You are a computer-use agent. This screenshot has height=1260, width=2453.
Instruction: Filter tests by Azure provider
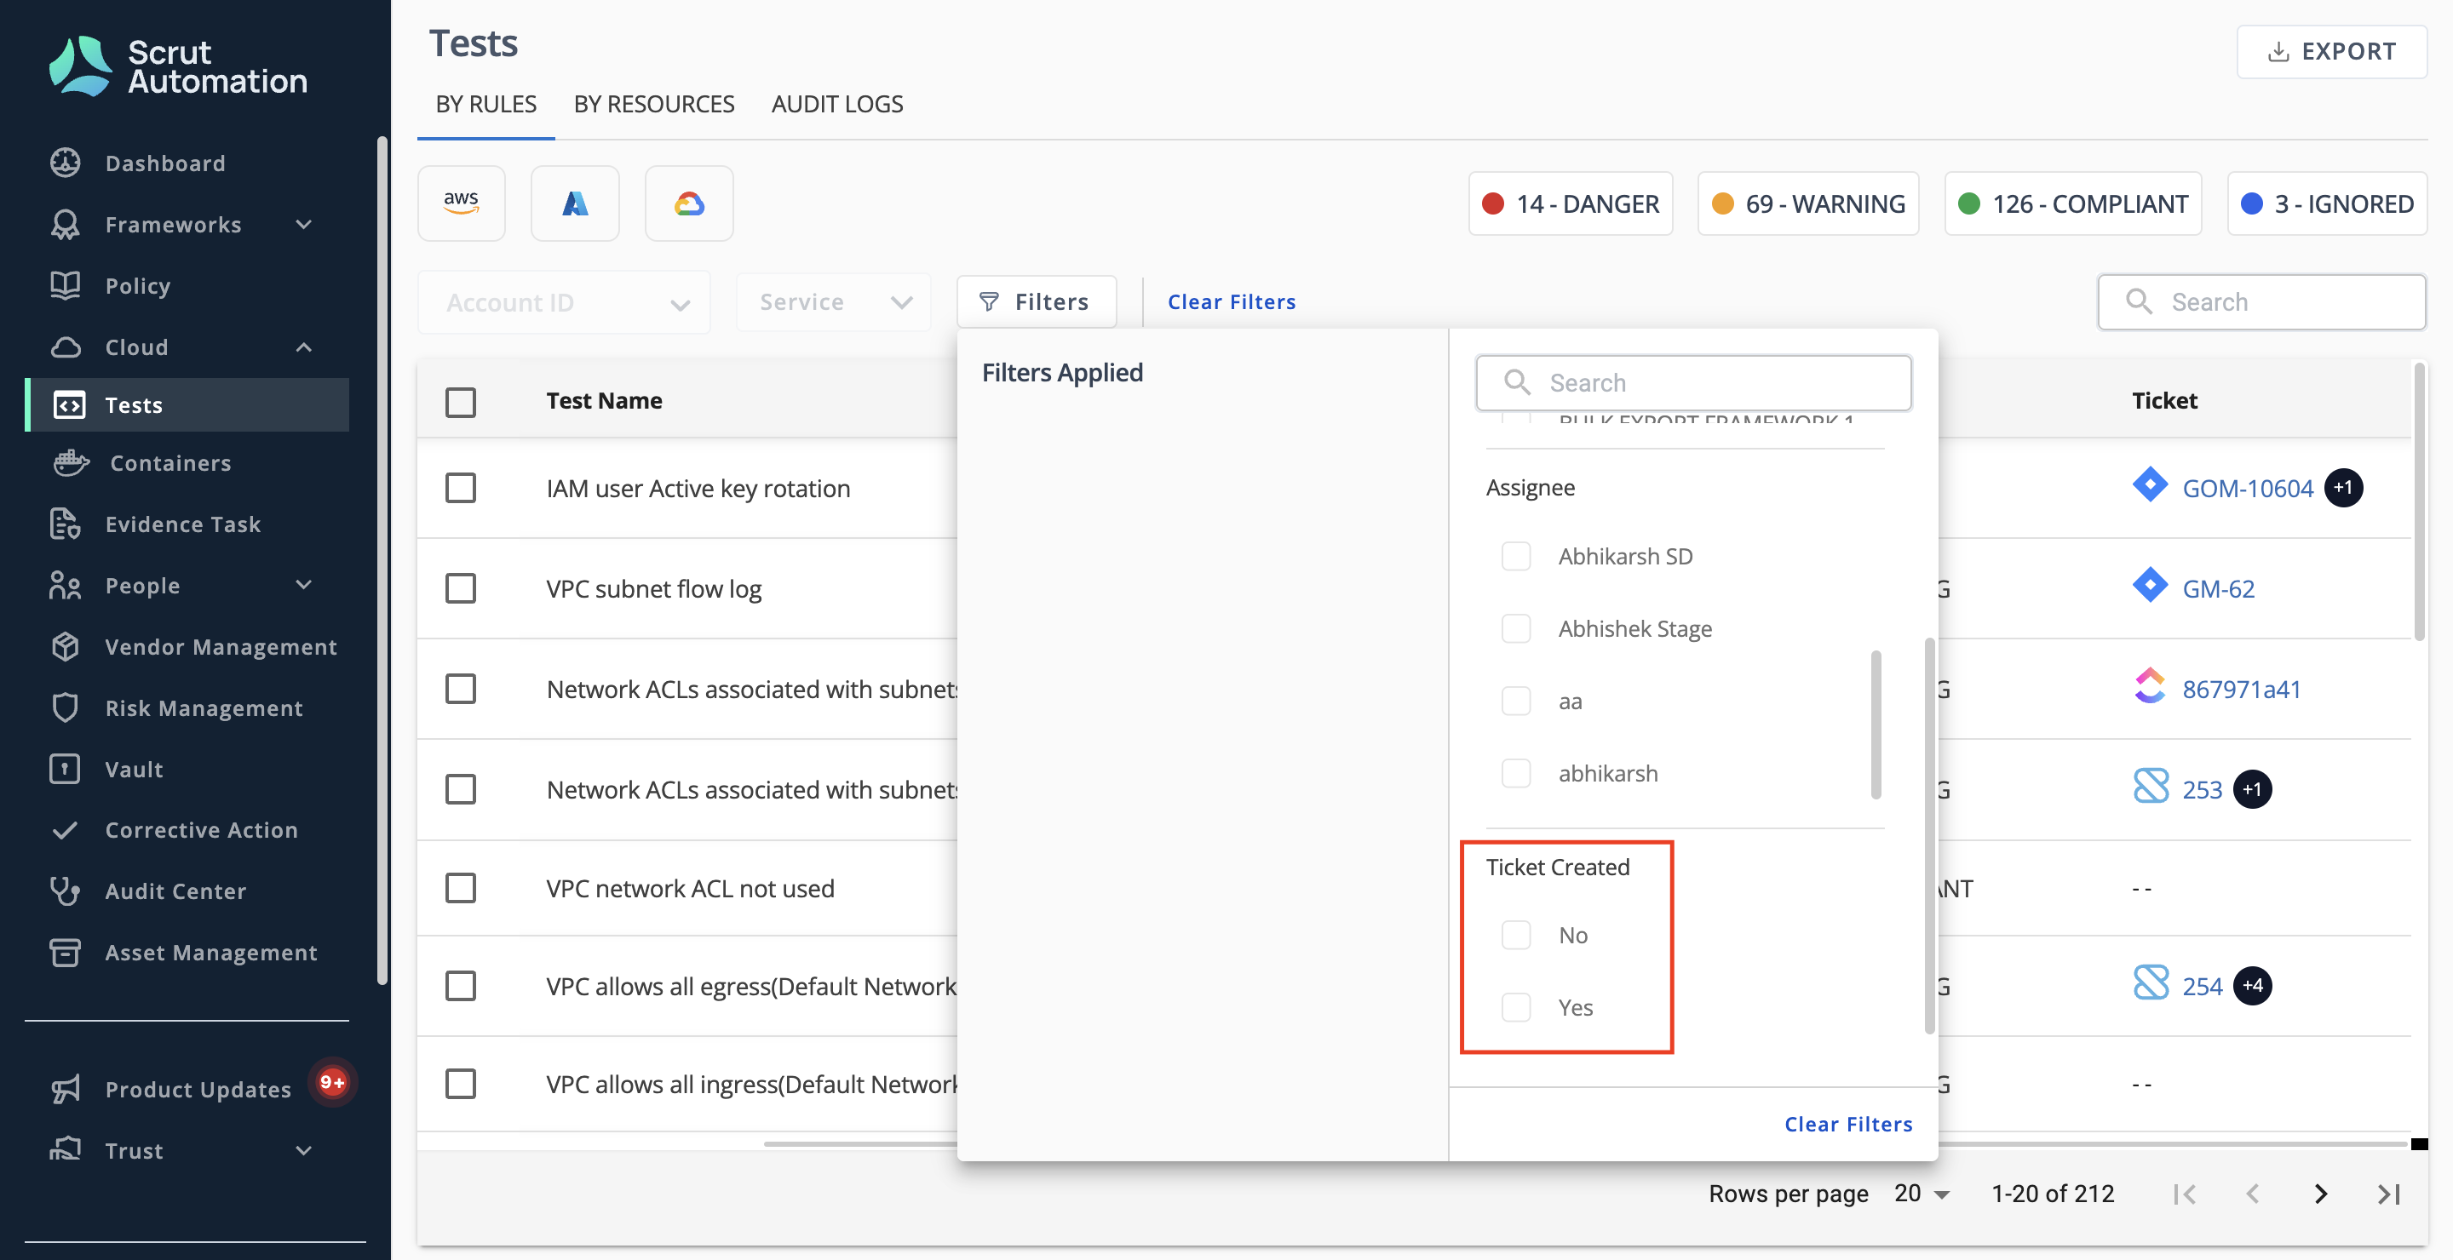(x=575, y=203)
